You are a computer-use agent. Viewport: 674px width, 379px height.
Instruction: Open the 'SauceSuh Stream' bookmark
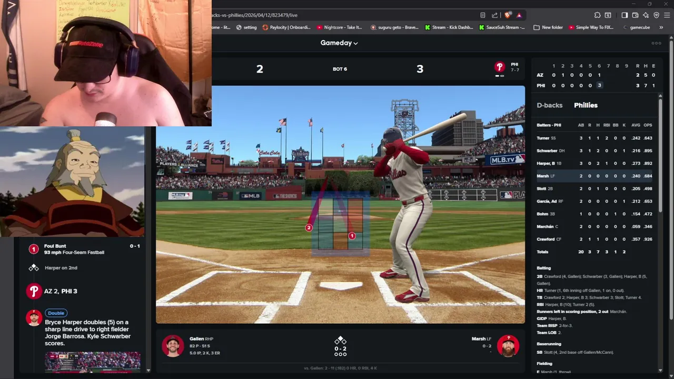[x=502, y=27]
